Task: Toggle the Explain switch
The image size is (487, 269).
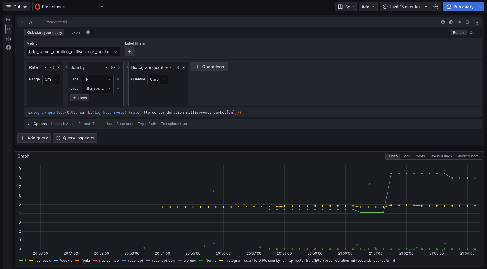Action: point(90,32)
